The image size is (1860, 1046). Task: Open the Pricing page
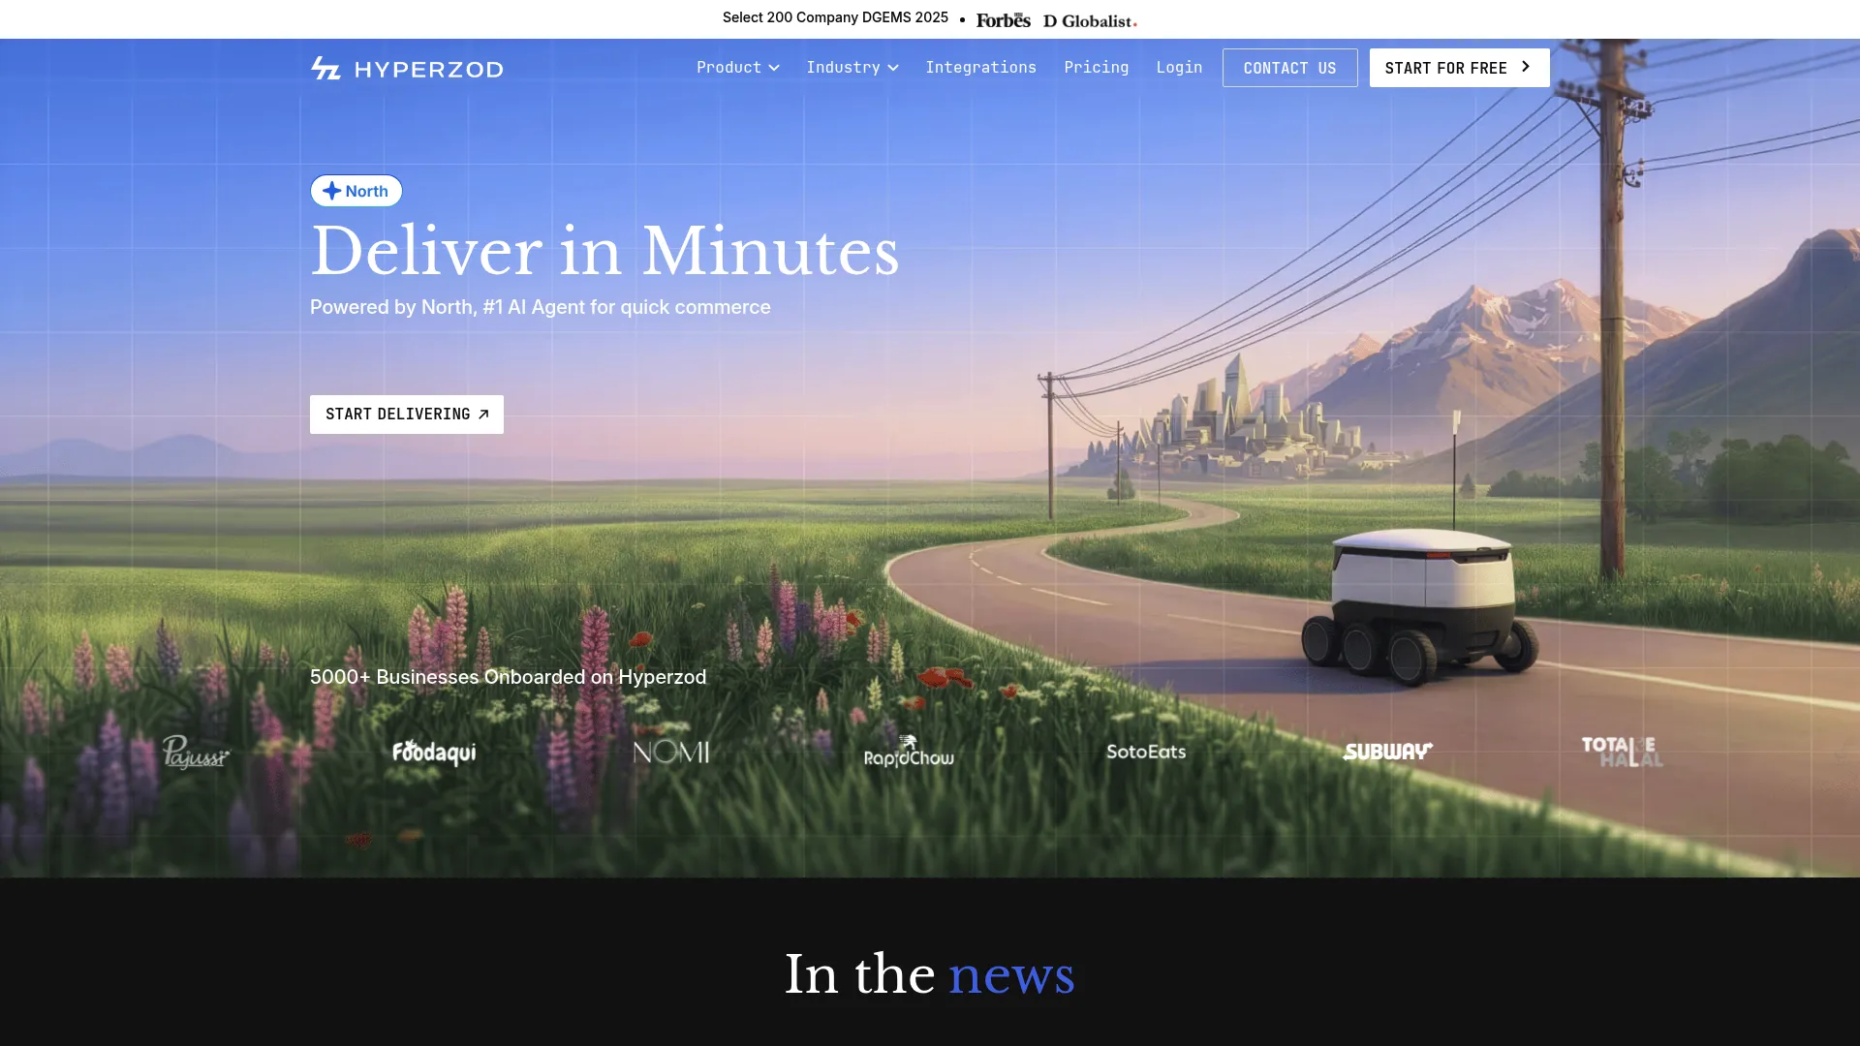(1096, 68)
